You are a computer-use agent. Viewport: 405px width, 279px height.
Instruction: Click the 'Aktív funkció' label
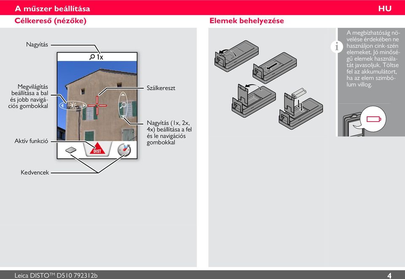tap(31, 141)
